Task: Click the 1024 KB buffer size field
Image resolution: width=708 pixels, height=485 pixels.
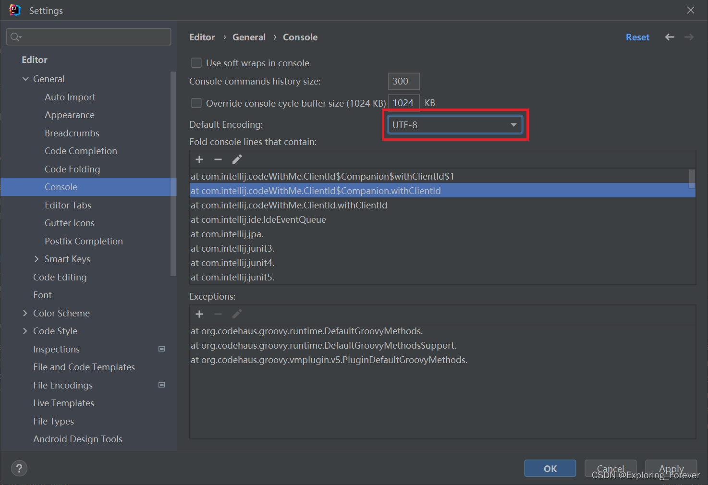Action: [x=403, y=103]
